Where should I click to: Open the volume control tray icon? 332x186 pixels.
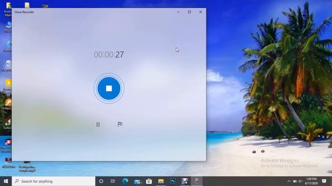coord(300,181)
